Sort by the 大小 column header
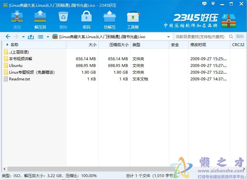This screenshot has width=247, height=180. coord(82,45)
